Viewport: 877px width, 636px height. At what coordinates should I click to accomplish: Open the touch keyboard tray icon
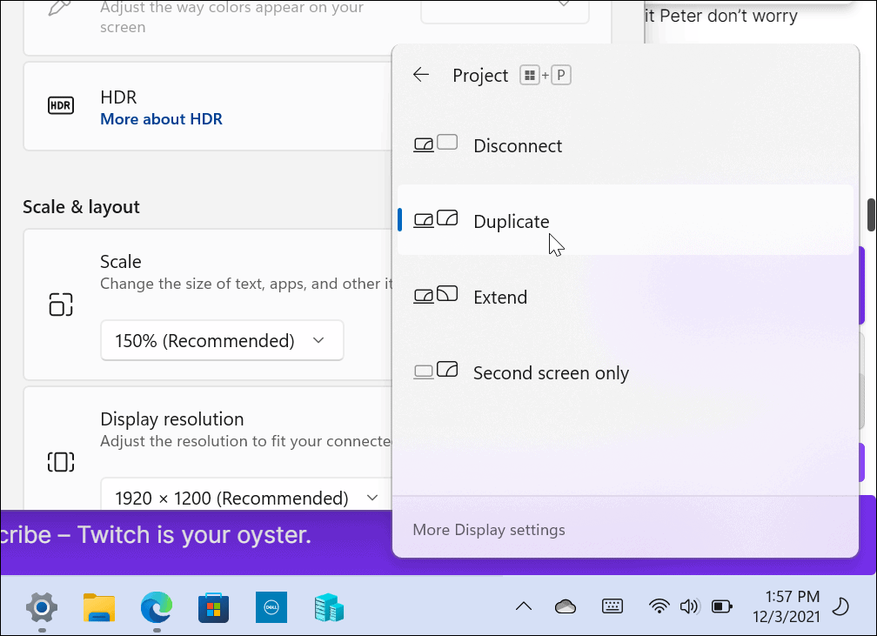click(613, 606)
